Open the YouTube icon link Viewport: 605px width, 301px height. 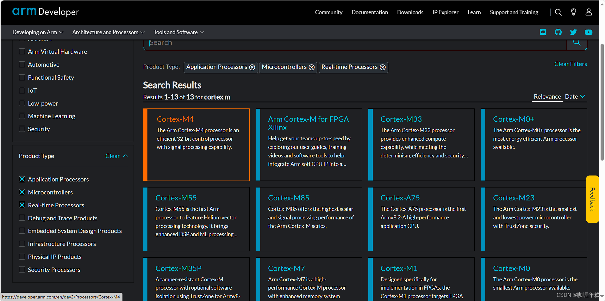[589, 32]
